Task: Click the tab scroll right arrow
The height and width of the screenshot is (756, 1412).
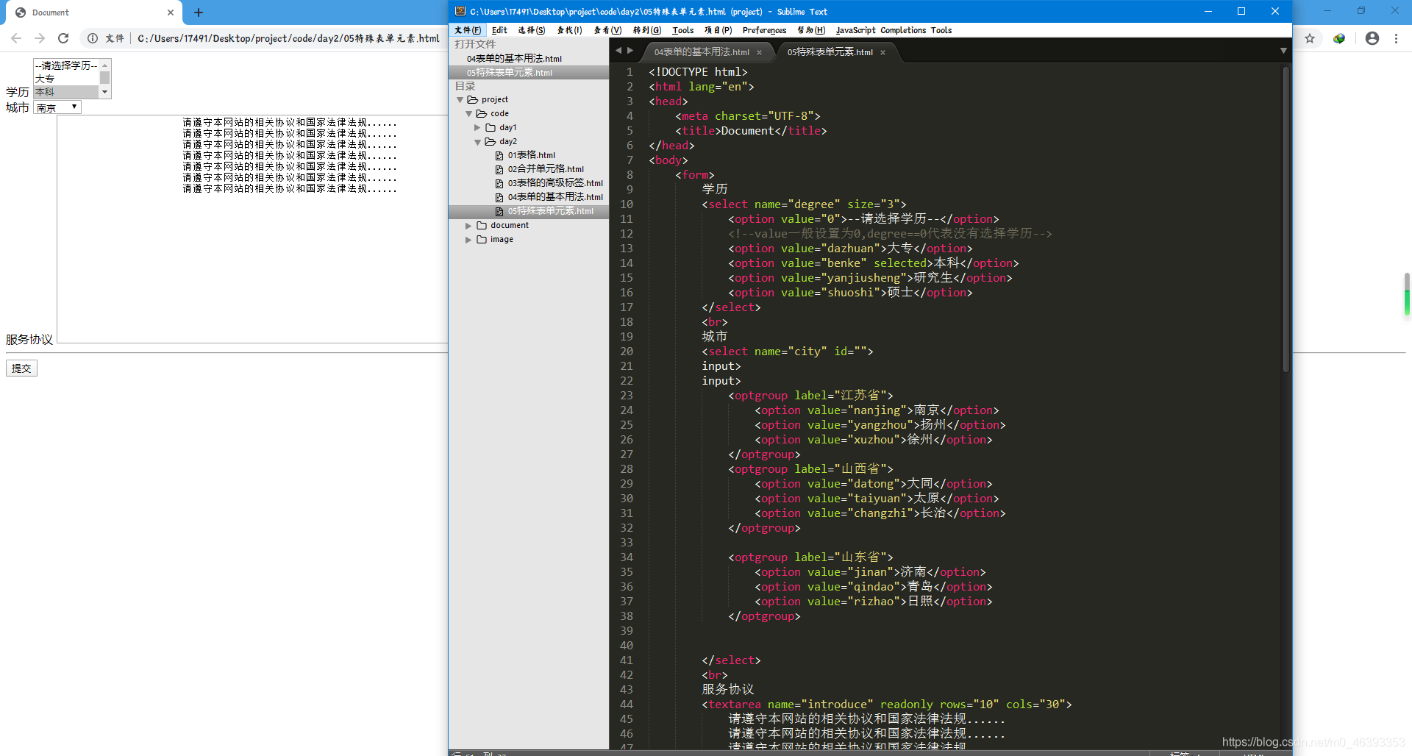Action: click(630, 51)
